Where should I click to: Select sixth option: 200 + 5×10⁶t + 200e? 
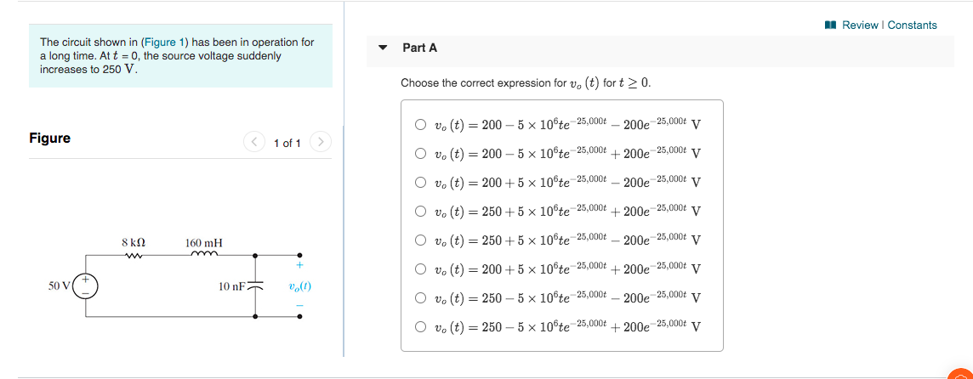tap(421, 269)
